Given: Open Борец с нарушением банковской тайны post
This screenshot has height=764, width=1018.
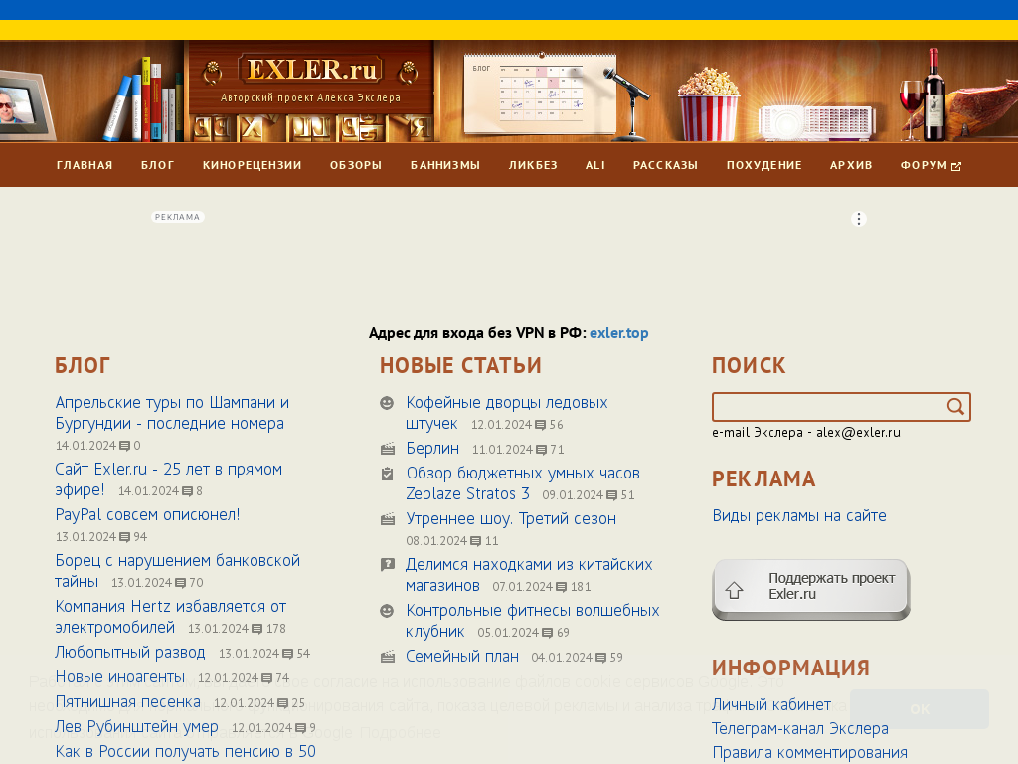Looking at the screenshot, I should pyautogui.click(x=177, y=571).
